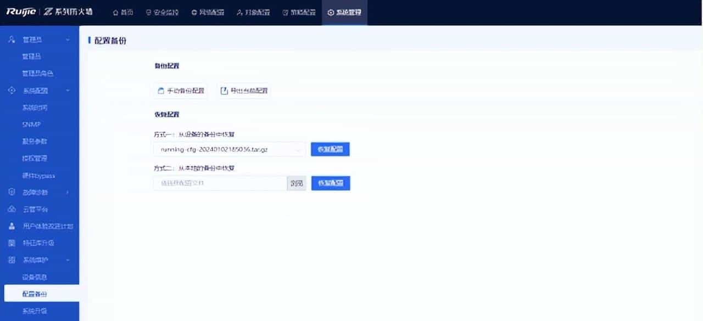Click the export icon inside 导出当前配置 button
Image resolution: width=703 pixels, height=321 pixels.
pyautogui.click(x=222, y=91)
